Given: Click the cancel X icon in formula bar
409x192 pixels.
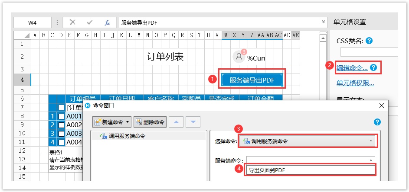Looking at the screenshot, I should (72, 22).
